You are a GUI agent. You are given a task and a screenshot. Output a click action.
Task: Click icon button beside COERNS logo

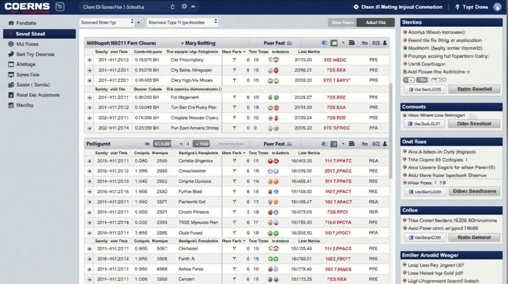point(60,7)
